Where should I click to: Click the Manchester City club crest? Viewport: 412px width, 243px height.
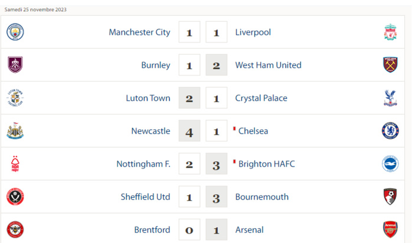pyautogui.click(x=15, y=32)
